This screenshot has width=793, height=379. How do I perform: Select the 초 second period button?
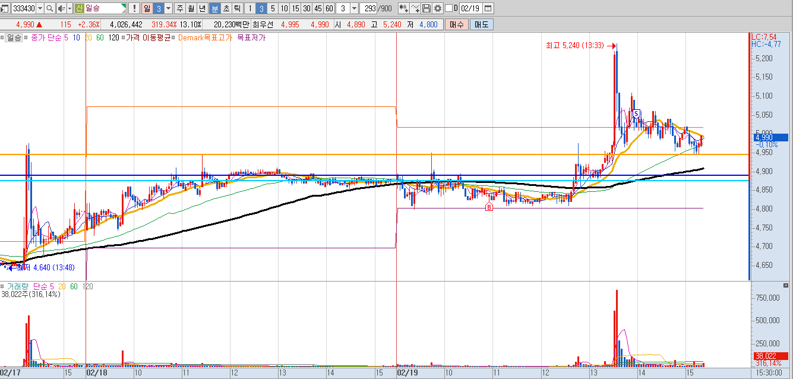[226, 8]
